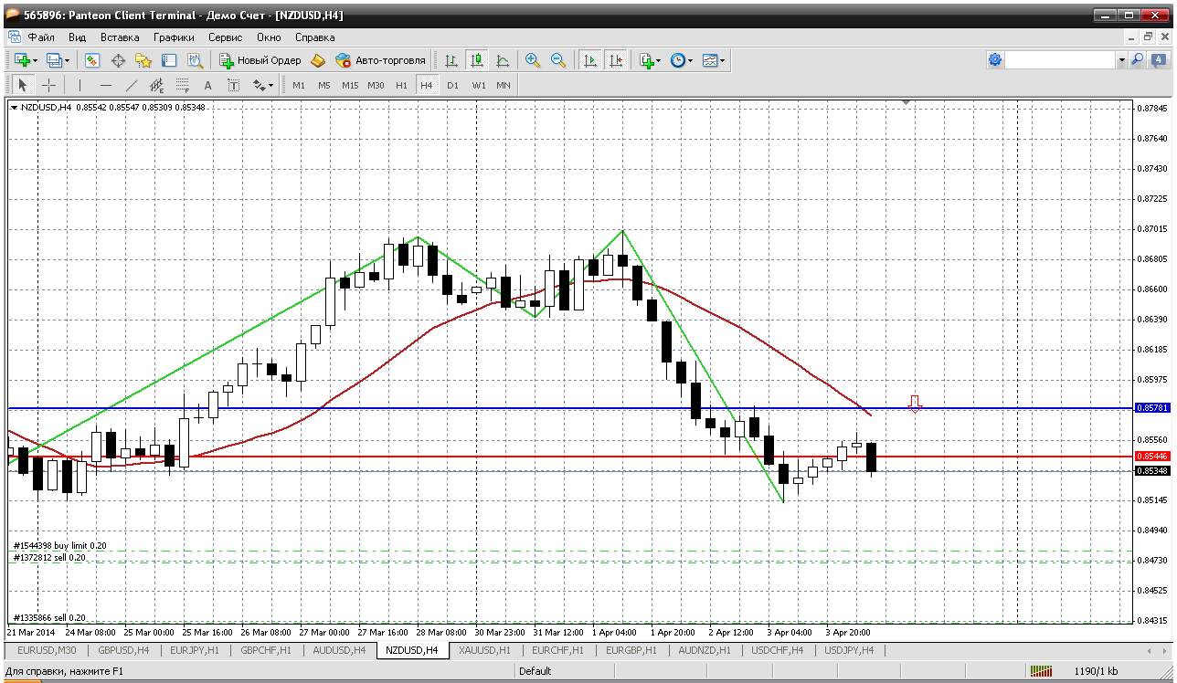Expand the search box history dropdown
Image resolution: width=1177 pixels, height=683 pixels.
[x=1121, y=60]
